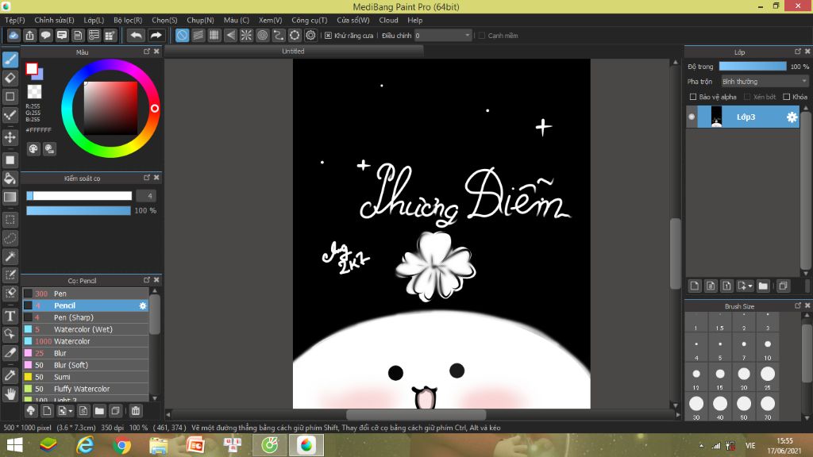Enable the parallel lines snap guide
Screen dimensions: 813x457
(x=198, y=35)
